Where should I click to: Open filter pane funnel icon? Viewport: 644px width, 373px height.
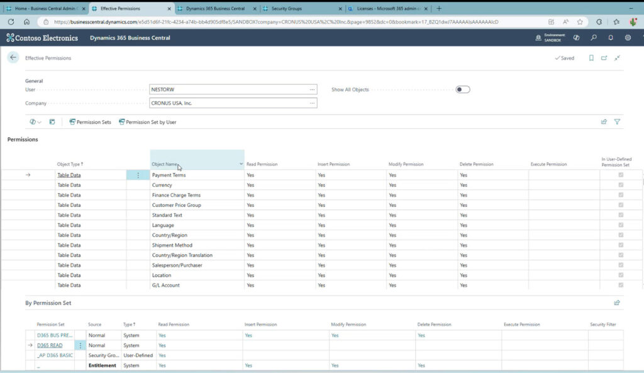[x=617, y=121]
